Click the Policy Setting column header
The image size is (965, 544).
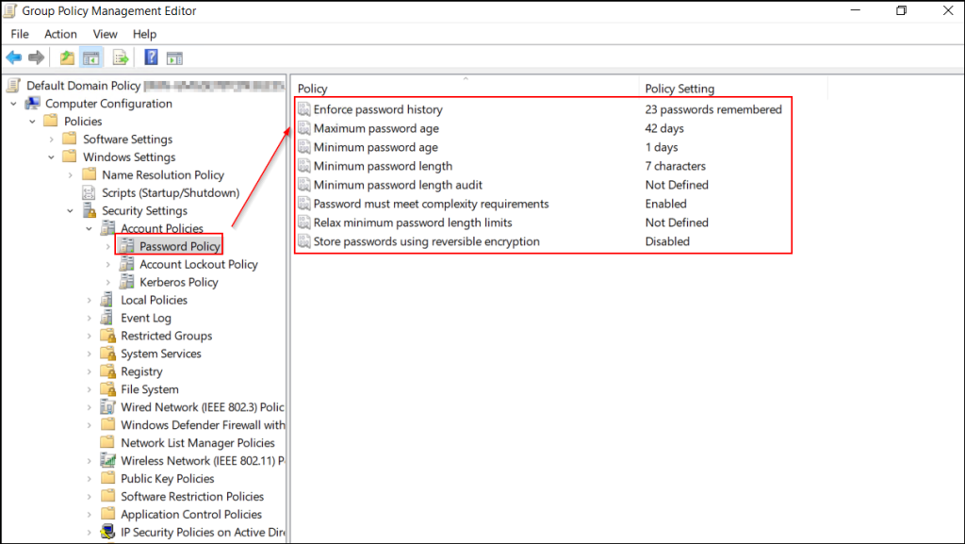point(682,88)
